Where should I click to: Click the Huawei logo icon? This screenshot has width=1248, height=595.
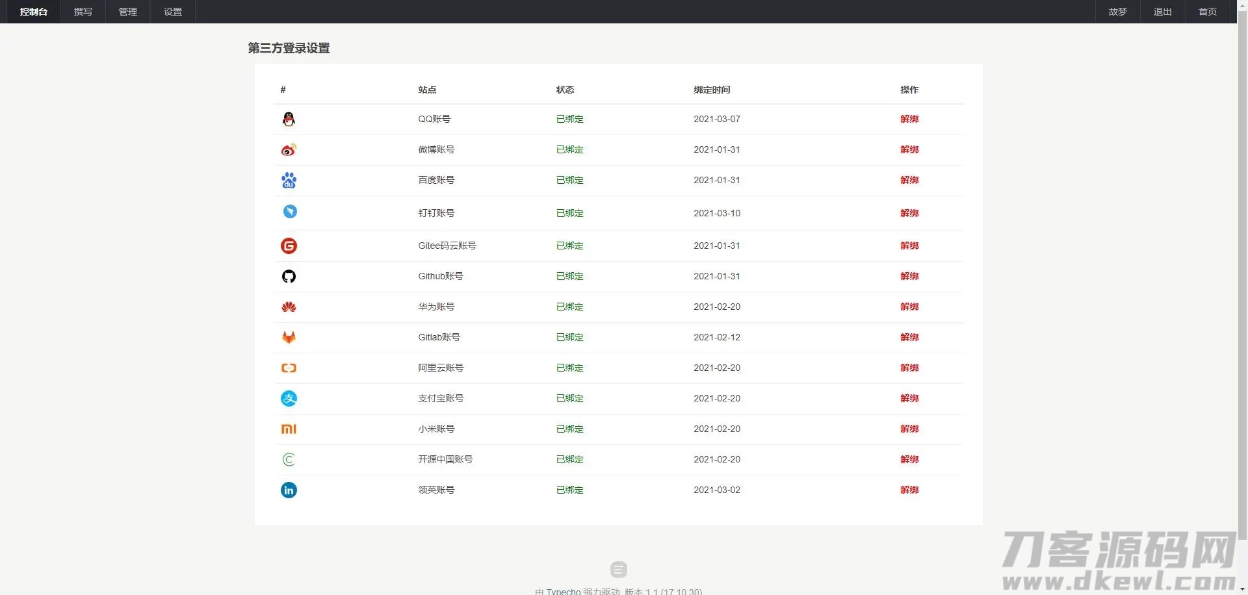point(289,307)
